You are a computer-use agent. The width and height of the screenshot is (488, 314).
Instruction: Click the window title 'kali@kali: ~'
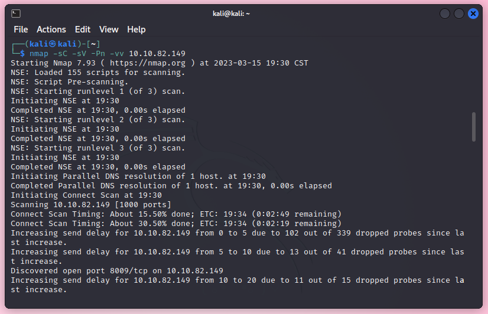(231, 14)
